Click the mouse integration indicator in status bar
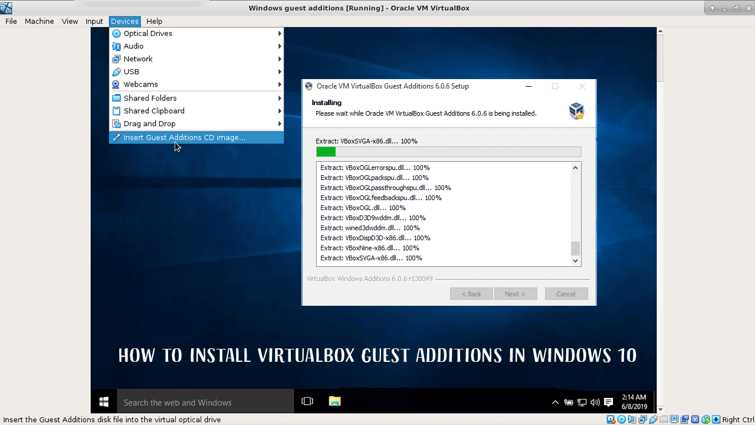Viewport: 755px width, 425px height. pos(705,420)
